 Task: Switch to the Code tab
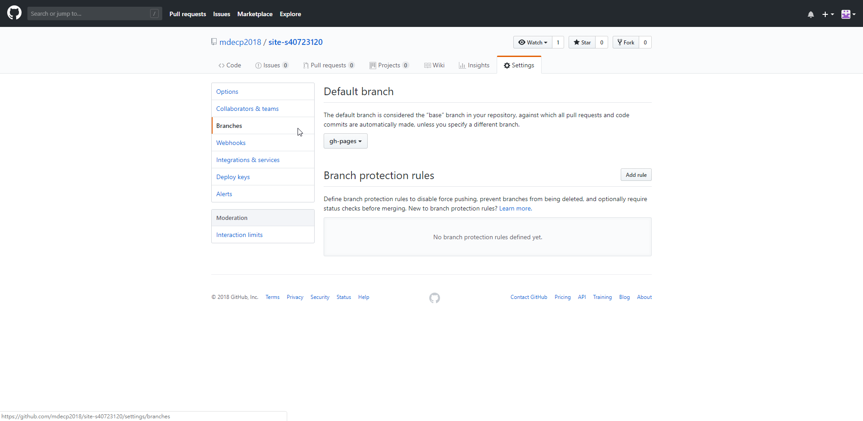coord(230,65)
